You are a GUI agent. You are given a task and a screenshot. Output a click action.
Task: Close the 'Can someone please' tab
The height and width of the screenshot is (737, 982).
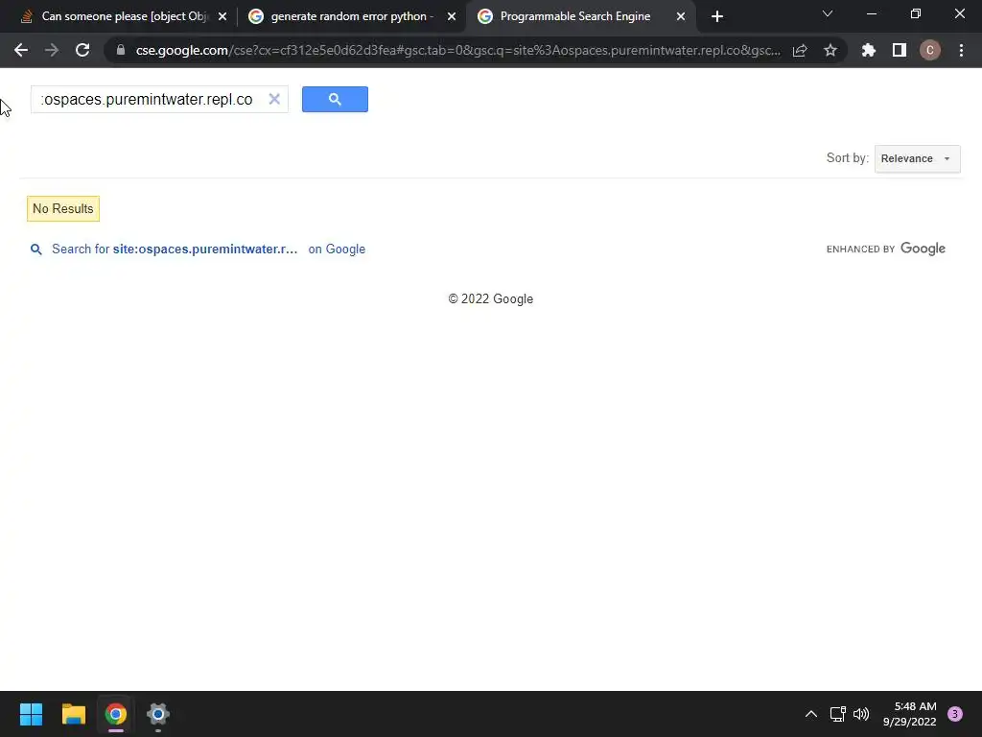point(222,16)
